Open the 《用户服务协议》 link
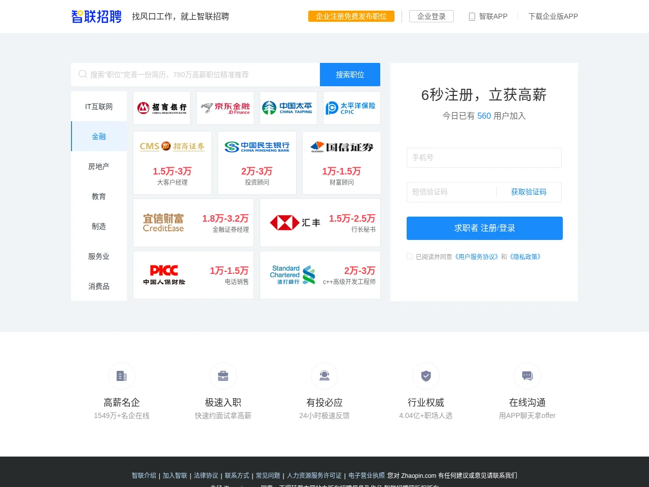The image size is (649, 487). (x=476, y=257)
